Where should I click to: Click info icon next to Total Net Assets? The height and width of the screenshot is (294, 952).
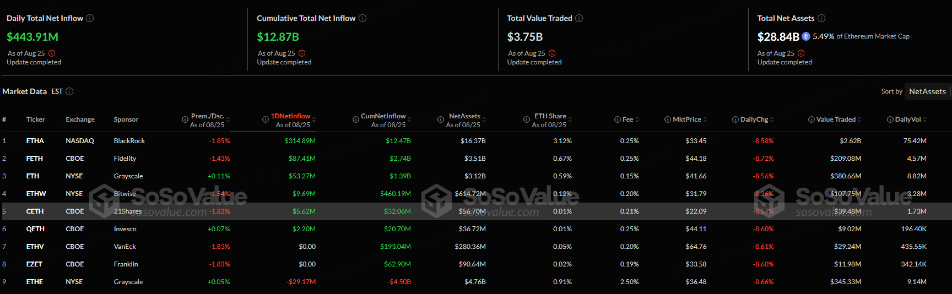pyautogui.click(x=821, y=18)
